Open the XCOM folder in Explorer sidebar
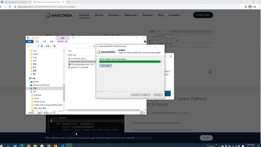Image resolution: width=261 pixels, height=147 pixels. click(34, 54)
